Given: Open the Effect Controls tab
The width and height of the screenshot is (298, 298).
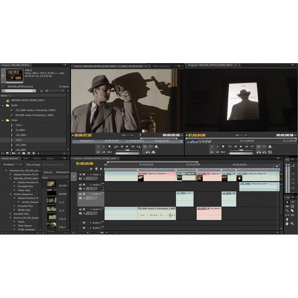Looking at the screenshot, I should 161,66.
